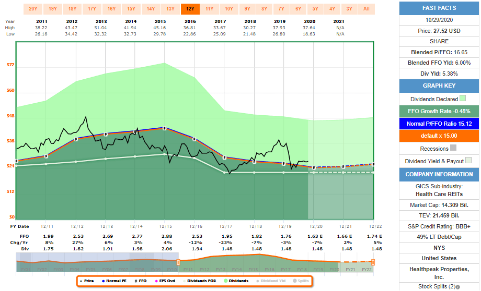Image resolution: width=481 pixels, height=291 pixels.
Task: Click FY15 in the navigator timeline
Action: 253,270
